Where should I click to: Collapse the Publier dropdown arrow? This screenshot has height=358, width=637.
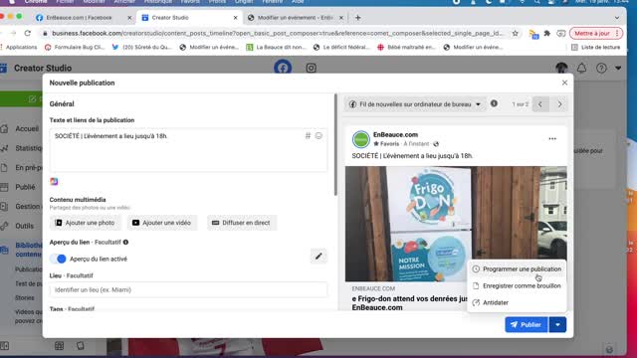coord(557,325)
